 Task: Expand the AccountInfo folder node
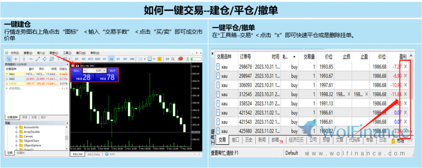17,127
